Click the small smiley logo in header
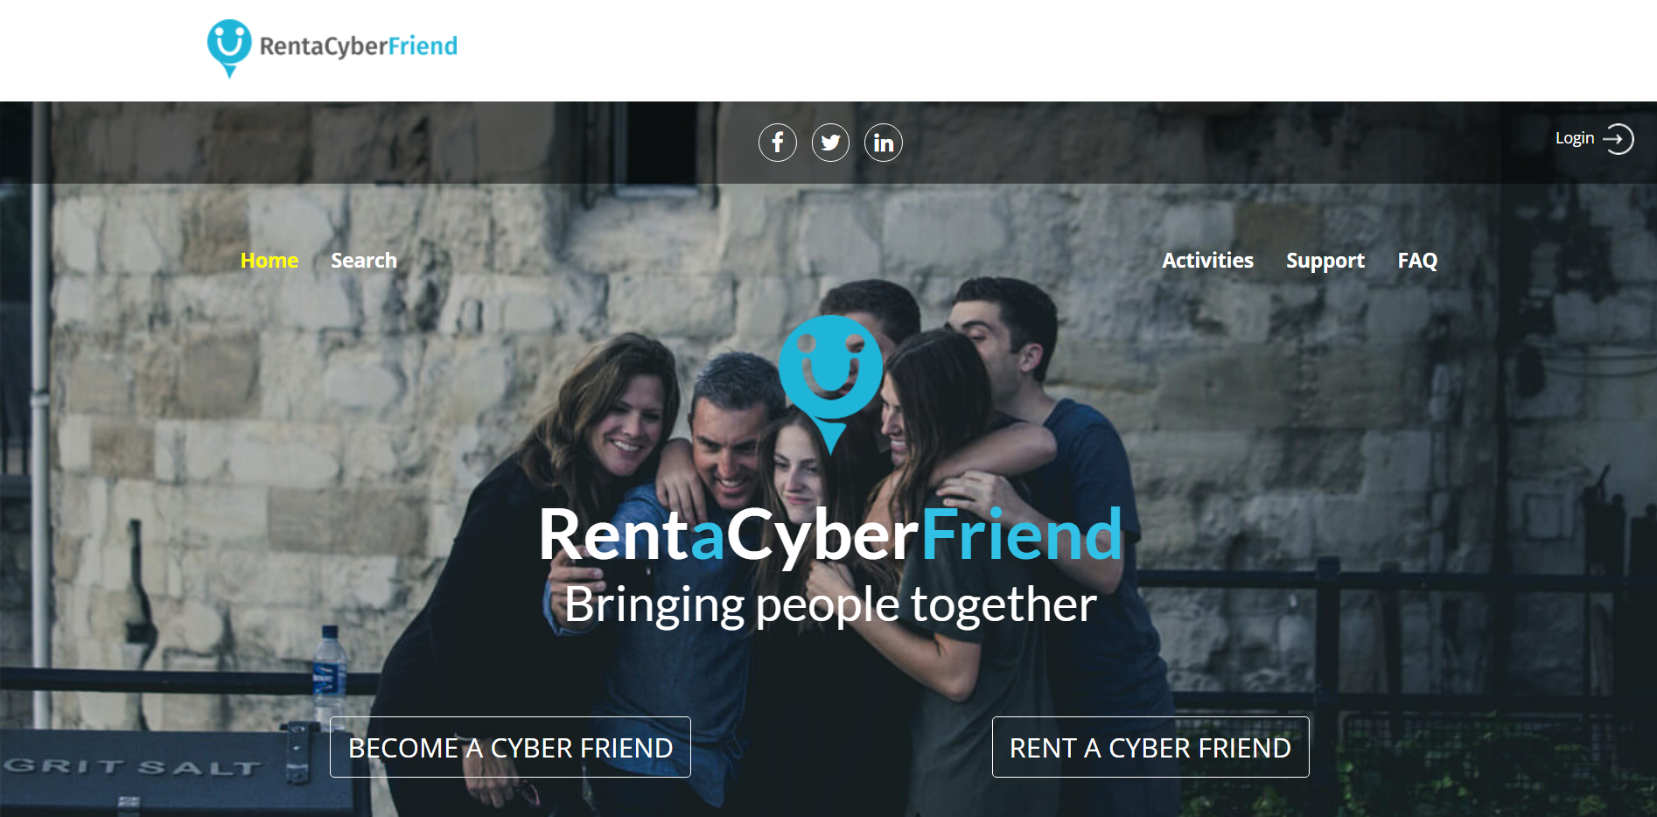1657x817 pixels. [x=229, y=48]
